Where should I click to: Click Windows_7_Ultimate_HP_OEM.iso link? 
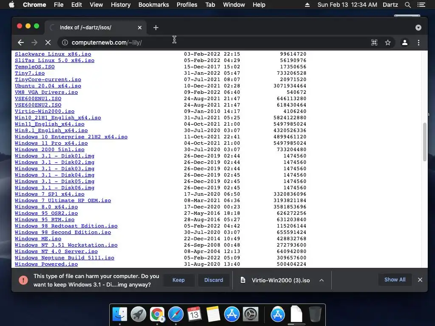click(63, 200)
